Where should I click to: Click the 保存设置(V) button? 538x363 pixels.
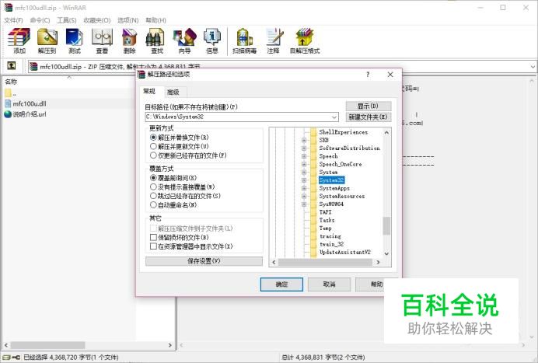[x=204, y=261]
